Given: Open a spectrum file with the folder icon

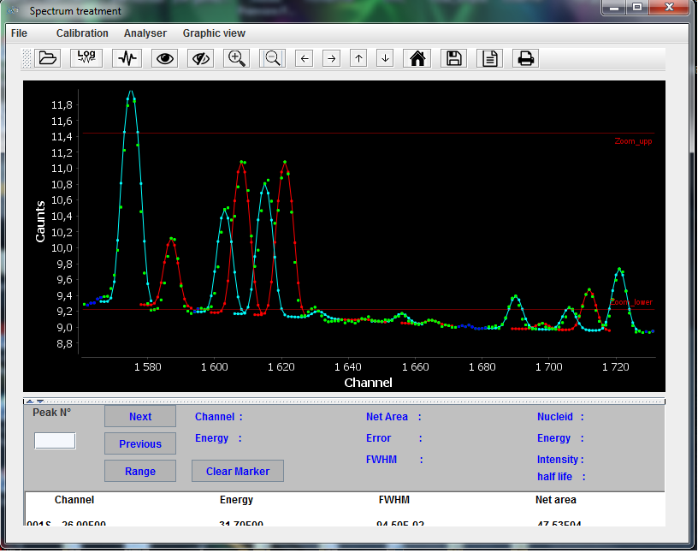Looking at the screenshot, I should (48, 57).
